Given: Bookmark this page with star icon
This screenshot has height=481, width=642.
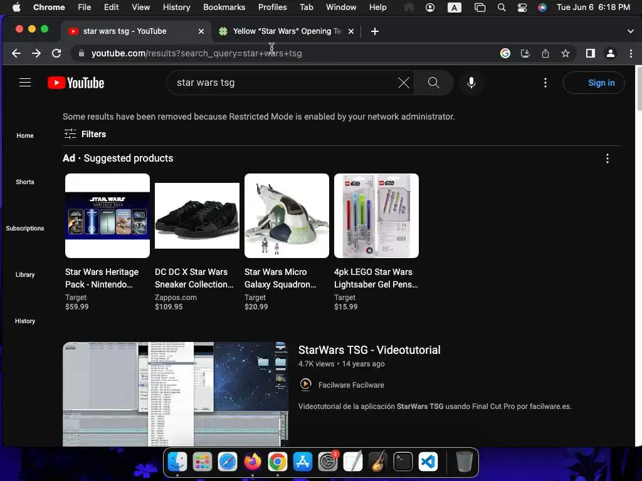Looking at the screenshot, I should pyautogui.click(x=566, y=53).
